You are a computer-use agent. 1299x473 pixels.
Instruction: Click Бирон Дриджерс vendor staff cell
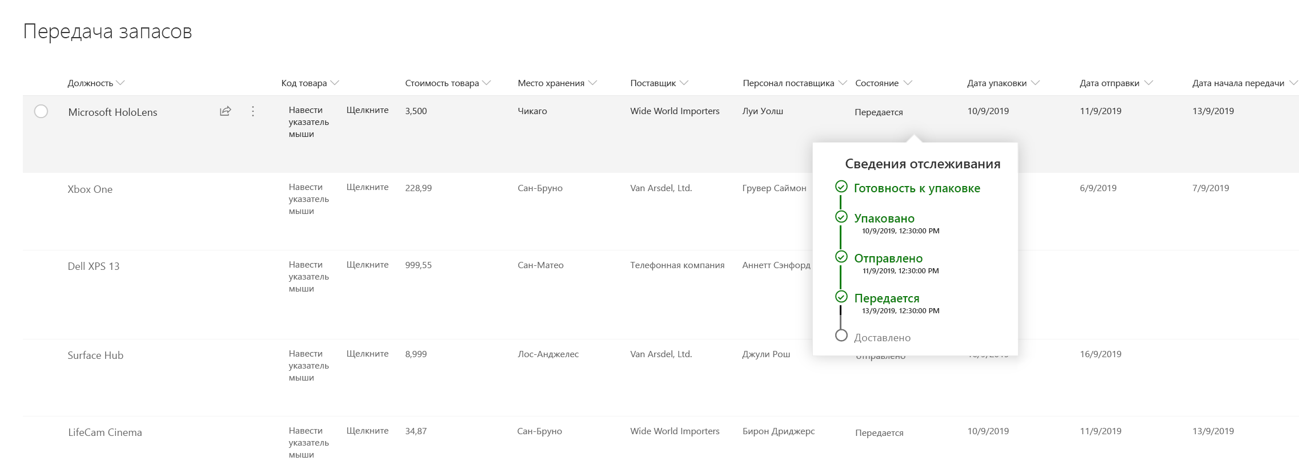[x=779, y=431]
